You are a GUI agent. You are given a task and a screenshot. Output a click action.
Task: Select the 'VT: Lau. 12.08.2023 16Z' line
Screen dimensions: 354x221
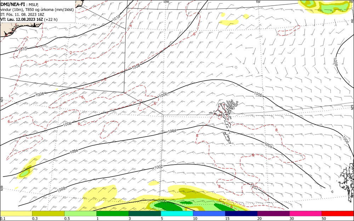tap(22, 19)
